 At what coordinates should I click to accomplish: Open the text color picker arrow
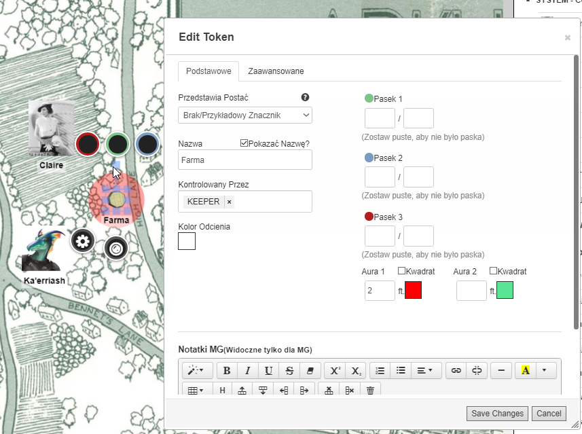(x=545, y=371)
